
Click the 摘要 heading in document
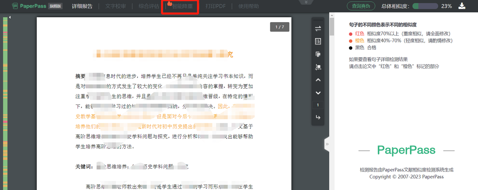80,76
